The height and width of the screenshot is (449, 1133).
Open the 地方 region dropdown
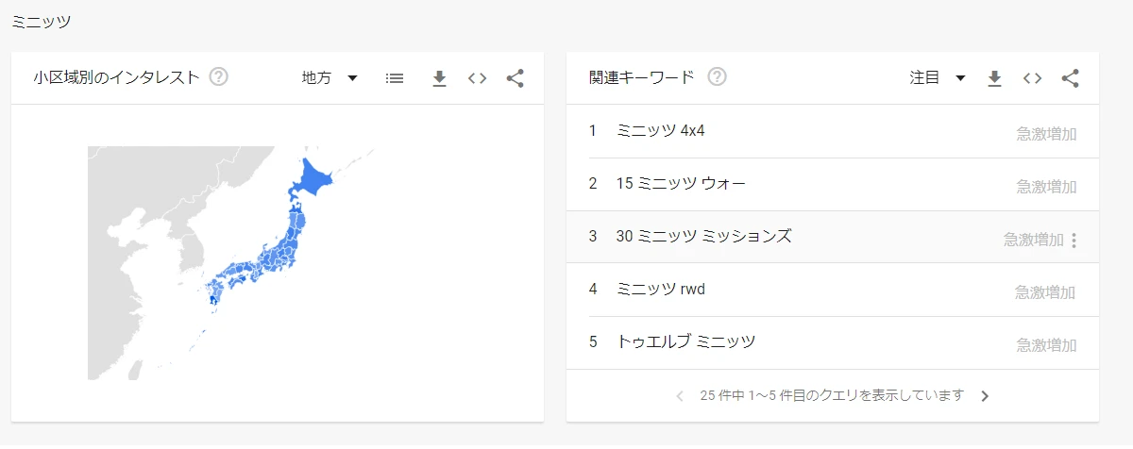pyautogui.click(x=330, y=77)
